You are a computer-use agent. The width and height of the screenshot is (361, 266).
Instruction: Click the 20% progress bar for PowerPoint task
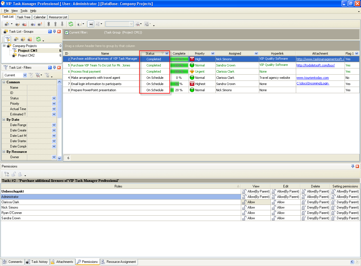179,90
